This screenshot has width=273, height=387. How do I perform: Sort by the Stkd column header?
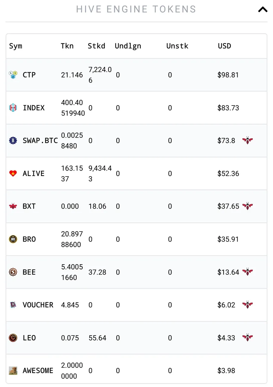click(96, 46)
